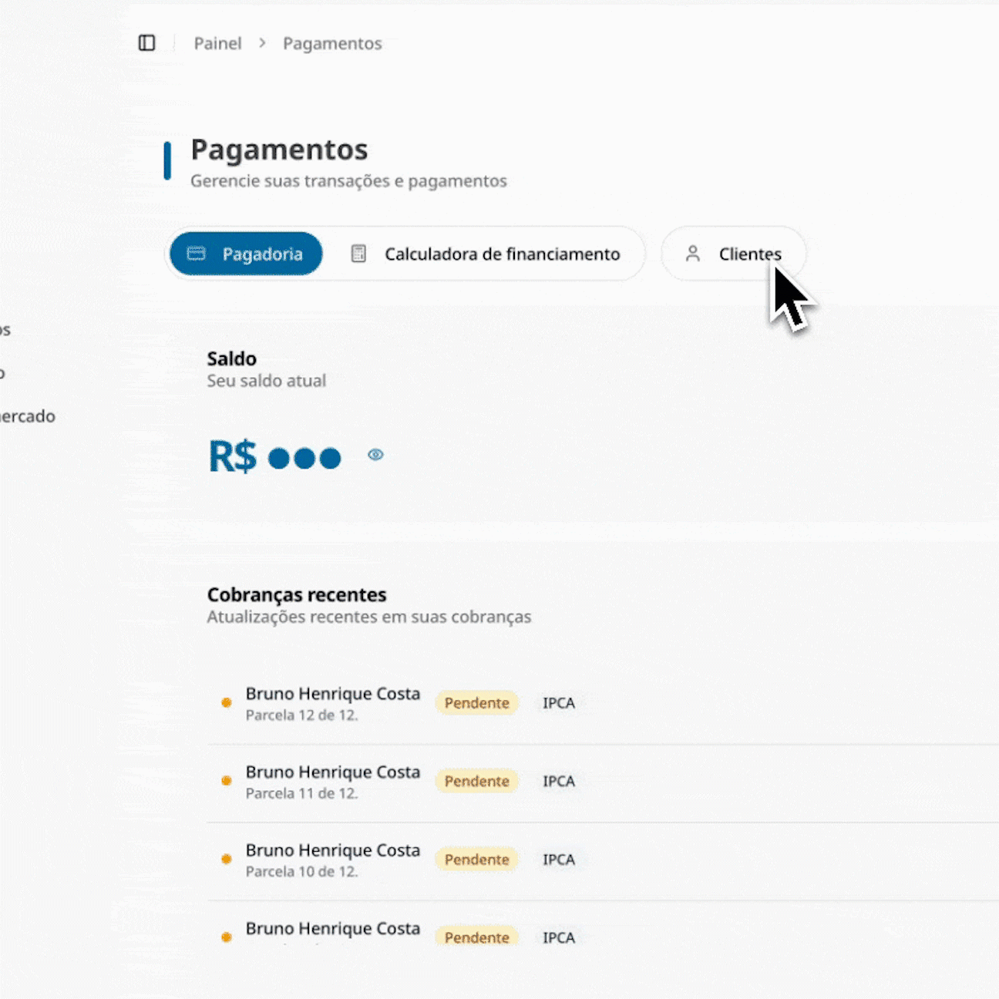Select the Pagadoria tab
This screenshot has height=999, width=999.
point(246,254)
